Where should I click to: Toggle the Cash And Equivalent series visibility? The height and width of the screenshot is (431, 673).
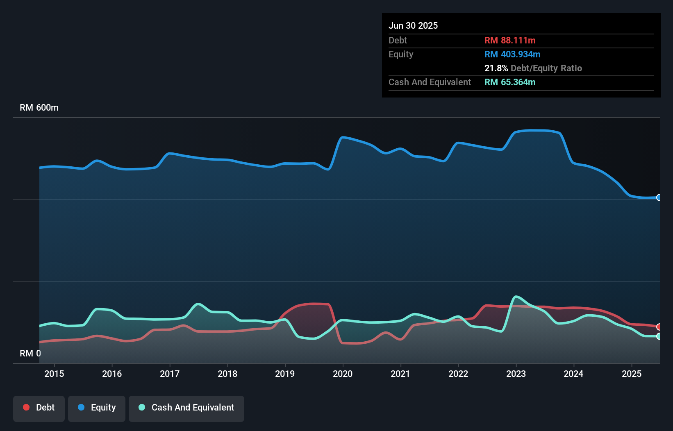point(186,408)
